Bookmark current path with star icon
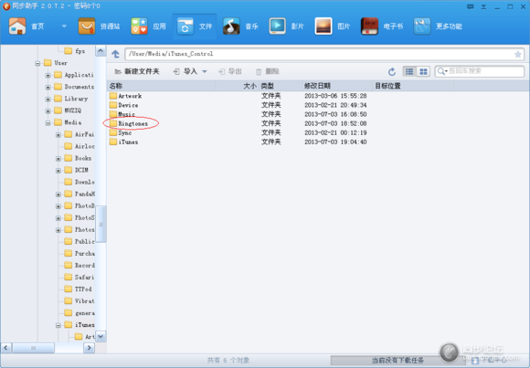This screenshot has height=368, width=530. pyautogui.click(x=518, y=54)
